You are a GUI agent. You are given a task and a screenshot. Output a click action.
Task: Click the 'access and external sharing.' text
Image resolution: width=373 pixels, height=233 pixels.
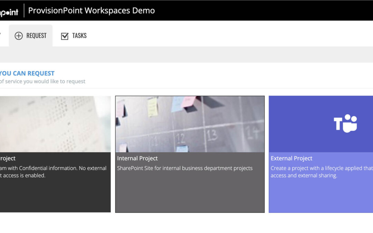click(304, 175)
